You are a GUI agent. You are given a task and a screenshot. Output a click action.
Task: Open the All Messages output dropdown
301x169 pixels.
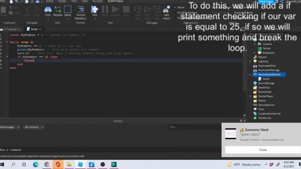(10, 127)
